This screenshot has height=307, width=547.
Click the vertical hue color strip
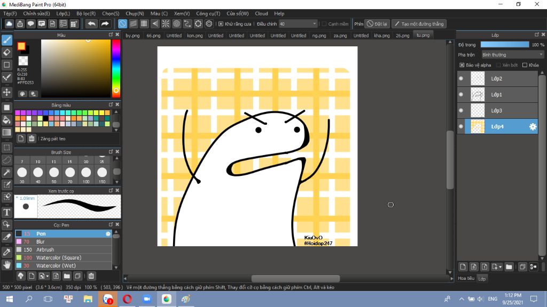(115, 67)
